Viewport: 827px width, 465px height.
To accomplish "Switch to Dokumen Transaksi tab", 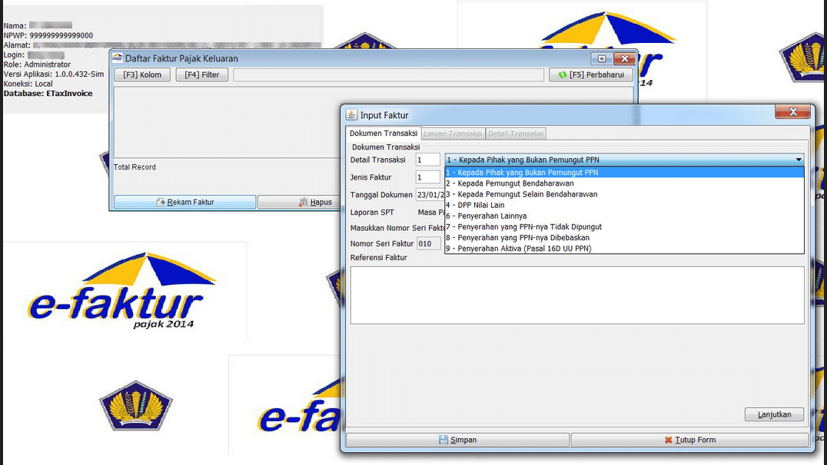I will (x=384, y=134).
